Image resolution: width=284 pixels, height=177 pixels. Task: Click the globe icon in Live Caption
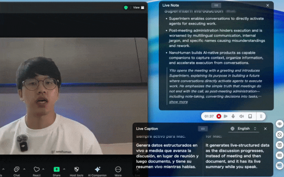233,129
